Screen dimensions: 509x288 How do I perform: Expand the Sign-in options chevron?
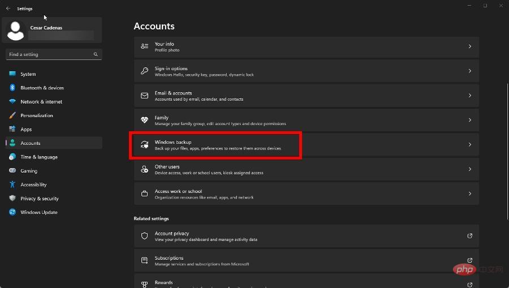pyautogui.click(x=469, y=71)
